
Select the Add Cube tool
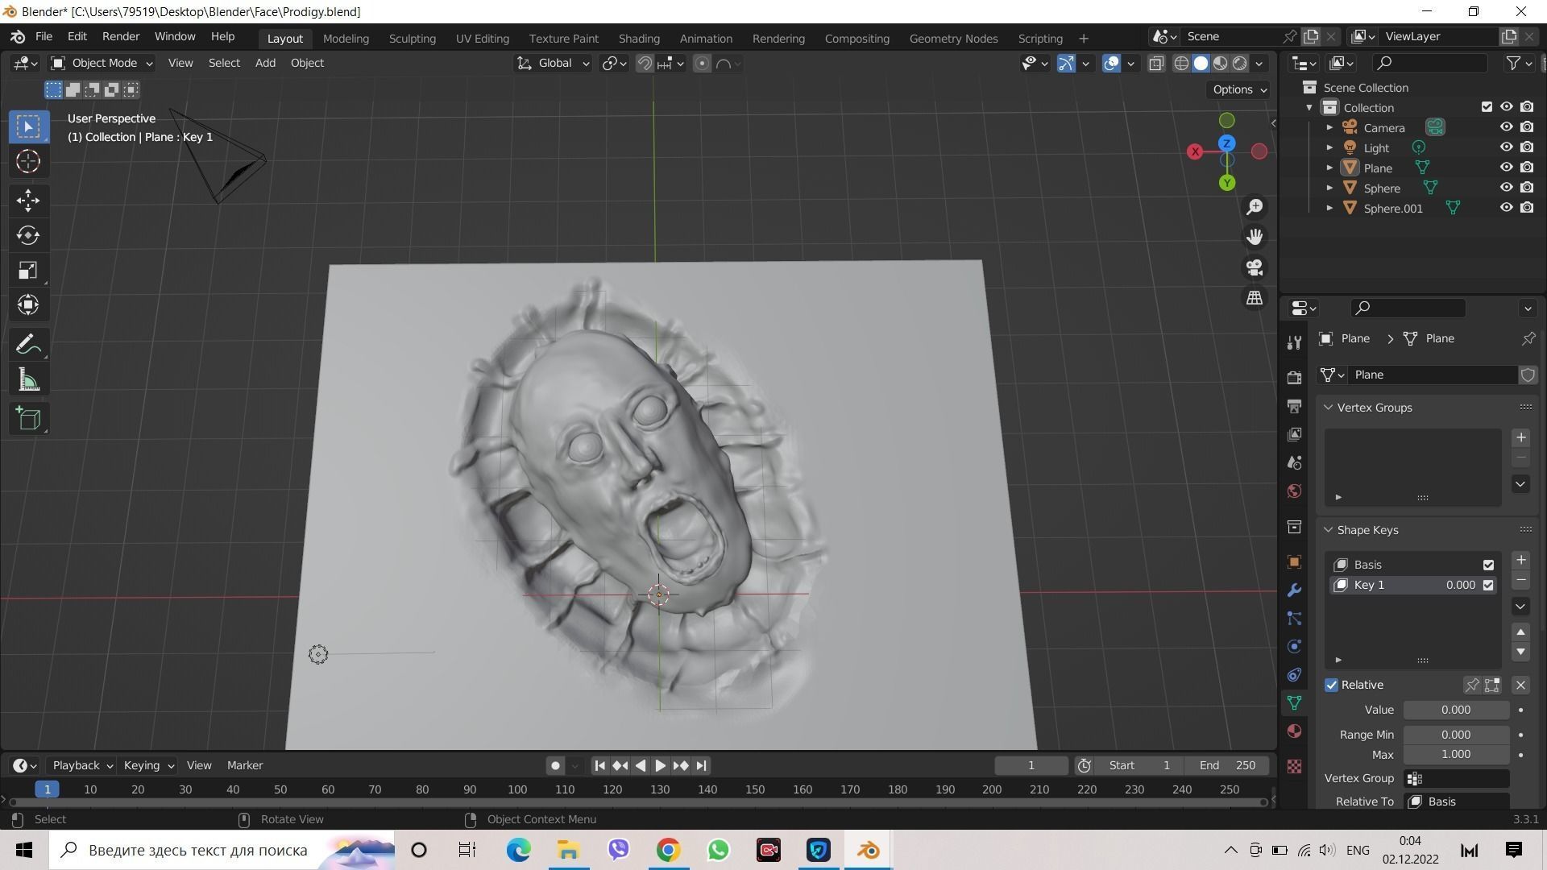tap(27, 417)
